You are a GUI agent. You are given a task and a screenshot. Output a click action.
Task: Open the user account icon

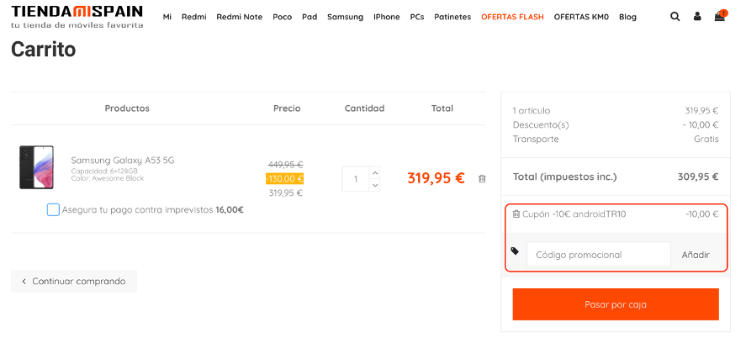pyautogui.click(x=697, y=17)
